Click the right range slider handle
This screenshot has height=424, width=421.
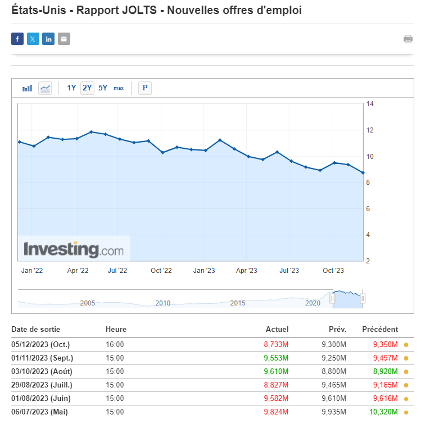coord(363,299)
